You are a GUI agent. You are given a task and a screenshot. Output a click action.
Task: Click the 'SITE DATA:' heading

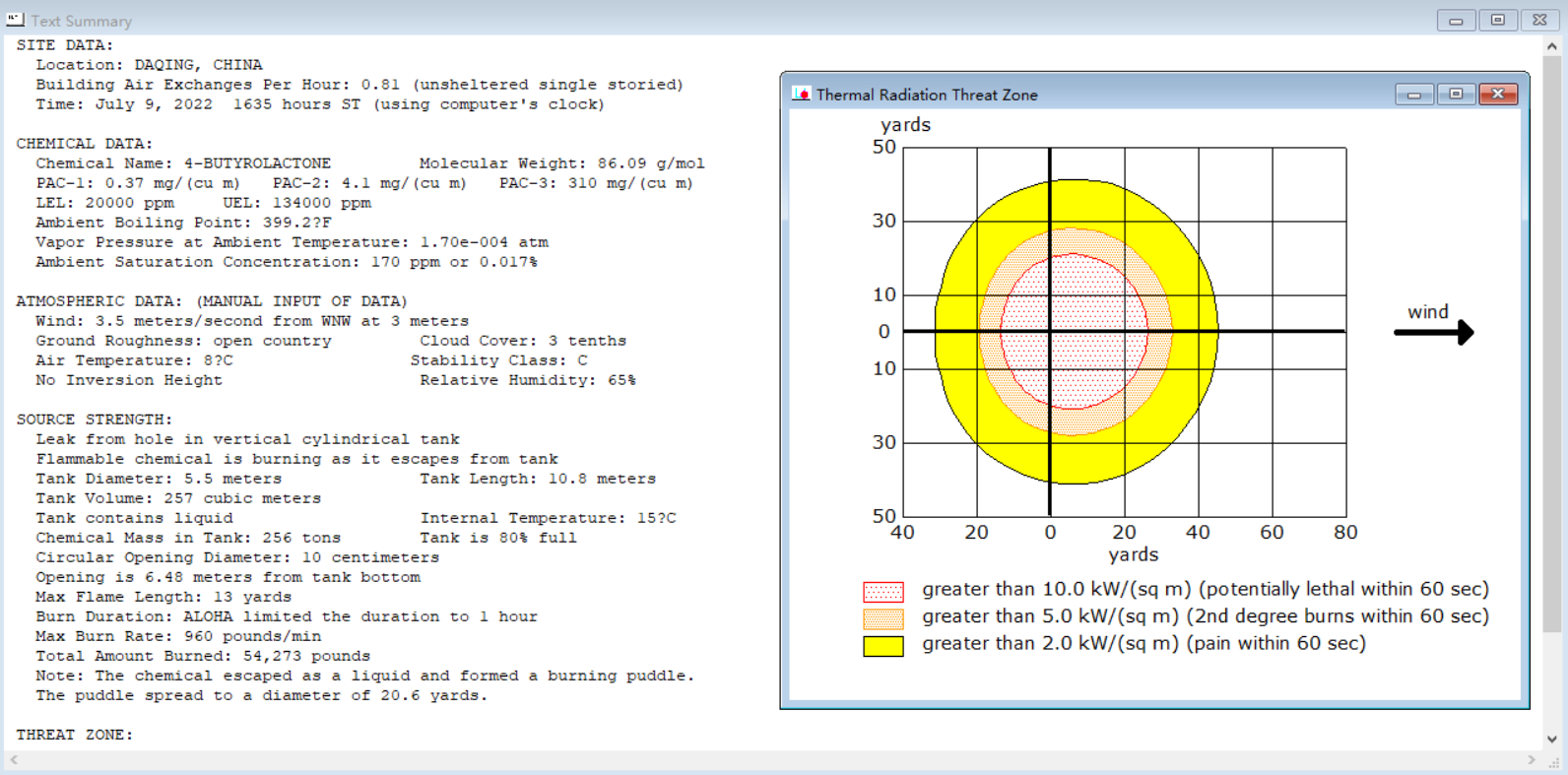65,45
